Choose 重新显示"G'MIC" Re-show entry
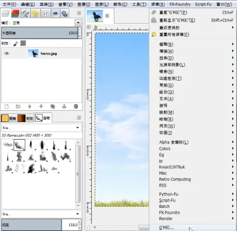237x231 pixels. (193, 20)
